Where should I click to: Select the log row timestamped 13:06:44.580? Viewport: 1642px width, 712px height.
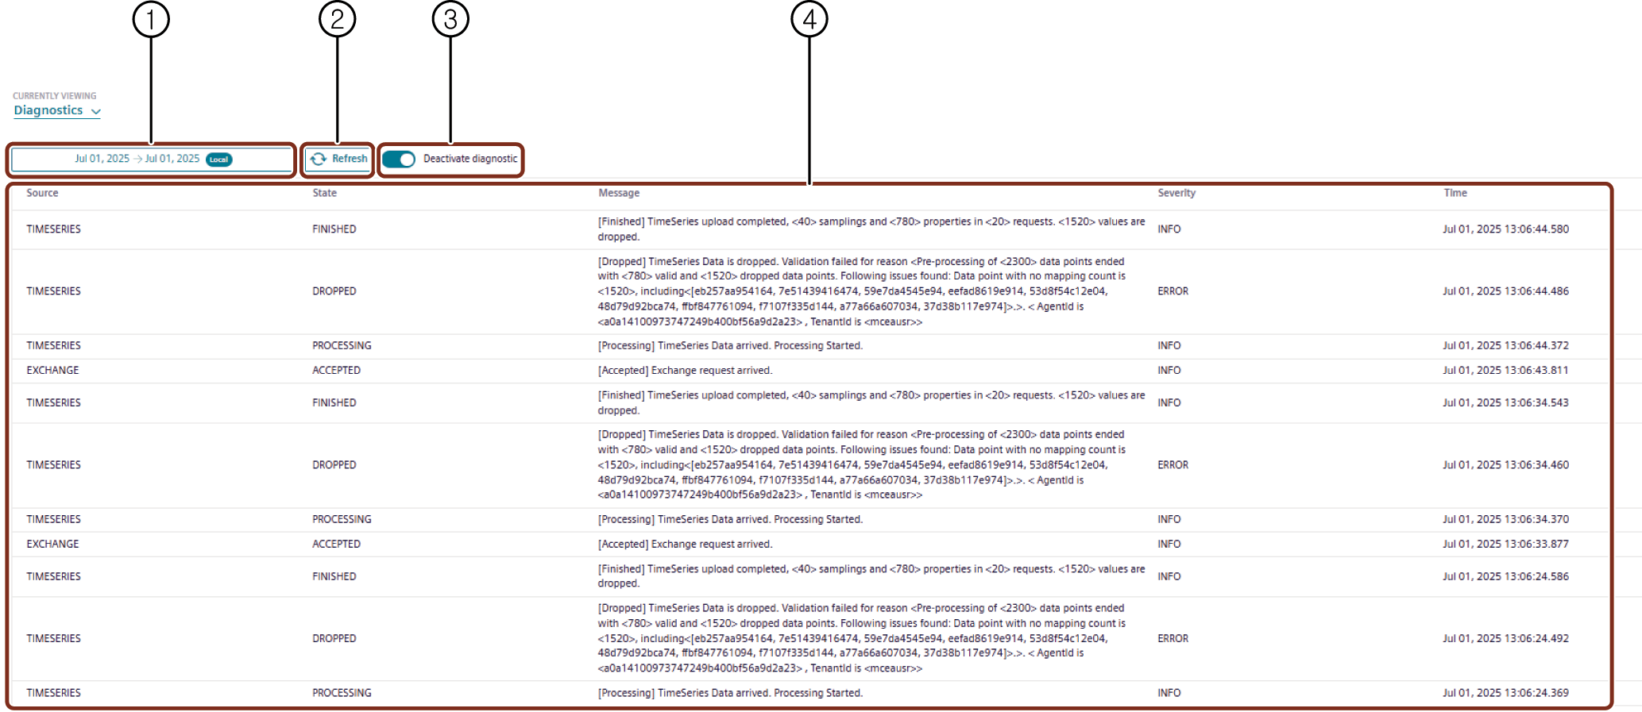coord(1505,229)
